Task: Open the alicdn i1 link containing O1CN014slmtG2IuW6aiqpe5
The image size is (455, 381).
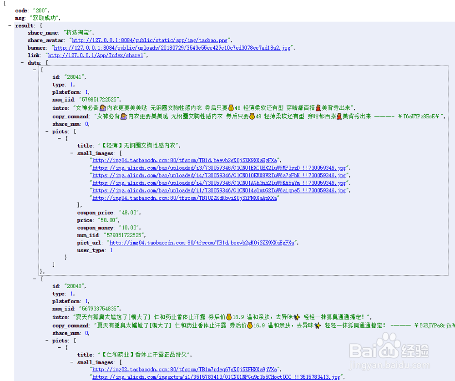Action: [x=219, y=190]
